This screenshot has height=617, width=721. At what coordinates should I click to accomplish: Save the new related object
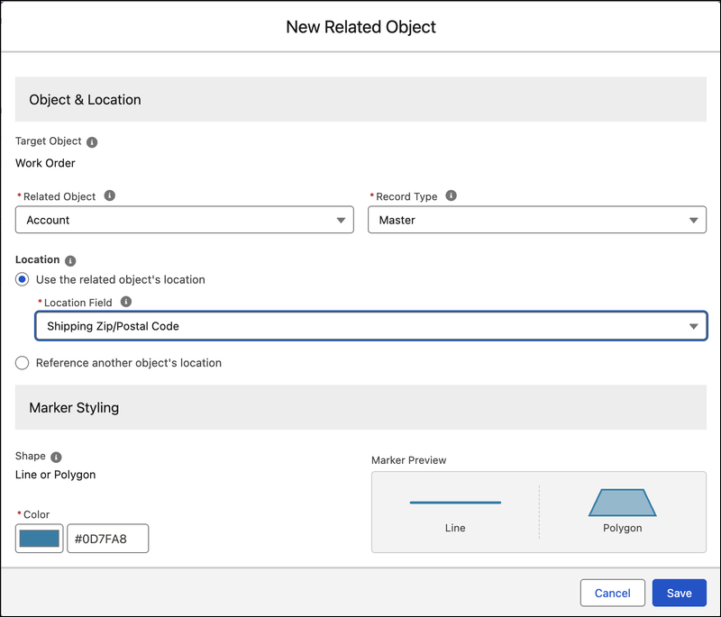tap(680, 593)
